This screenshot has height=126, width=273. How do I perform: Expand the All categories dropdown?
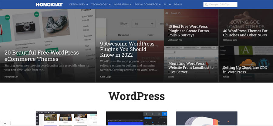(167, 5)
